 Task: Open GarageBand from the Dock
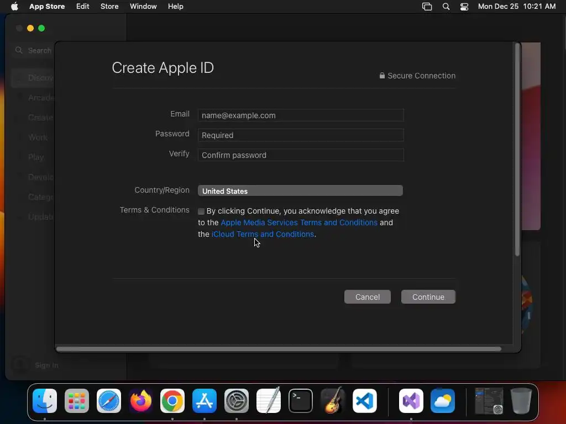click(332, 401)
